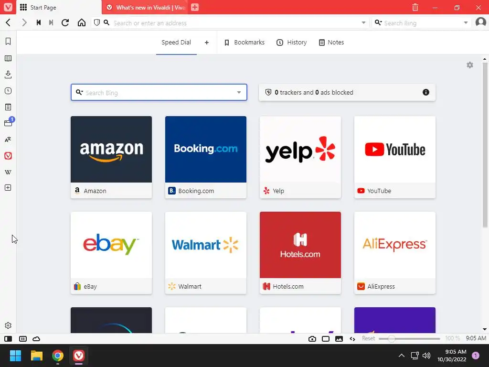Capture page with camera icon

click(312, 339)
